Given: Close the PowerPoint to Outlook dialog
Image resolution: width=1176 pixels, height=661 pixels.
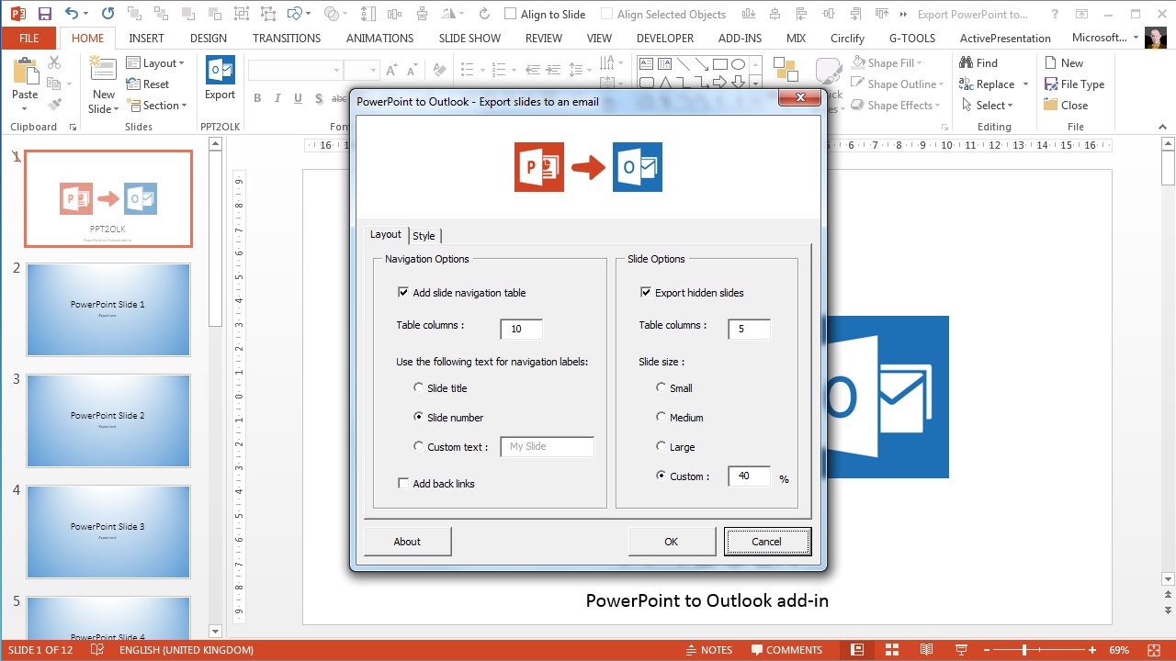Looking at the screenshot, I should (x=799, y=97).
